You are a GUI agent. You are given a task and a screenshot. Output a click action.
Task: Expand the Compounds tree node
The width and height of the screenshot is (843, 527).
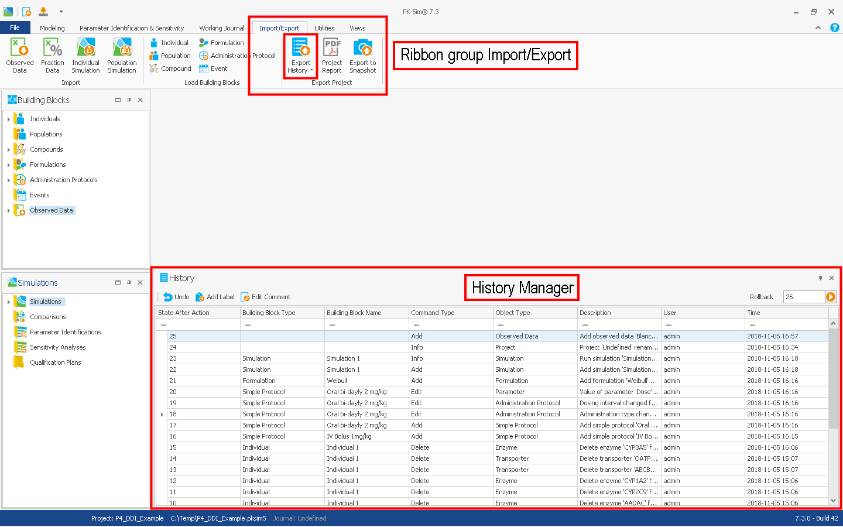(x=8, y=150)
